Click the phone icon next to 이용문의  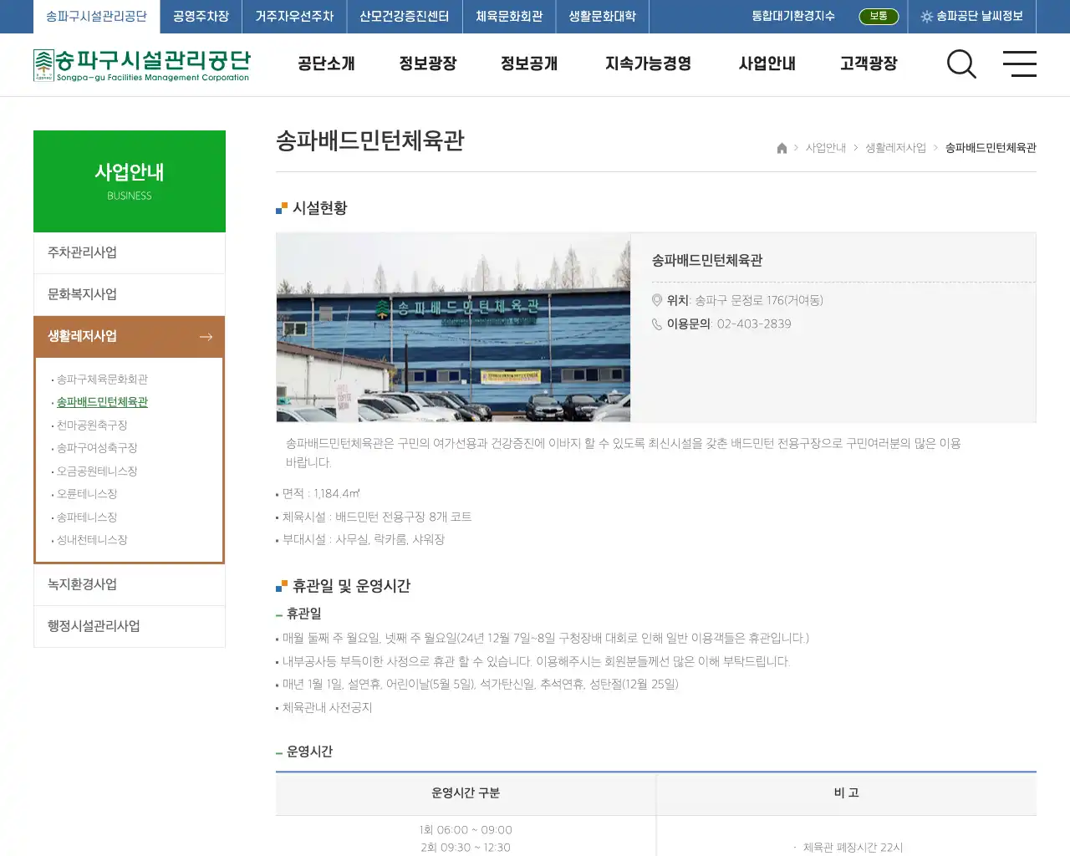(x=658, y=324)
